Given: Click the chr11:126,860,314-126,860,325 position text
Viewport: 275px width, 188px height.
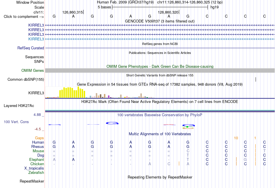Looking at the screenshot, I should (x=190, y=2).
